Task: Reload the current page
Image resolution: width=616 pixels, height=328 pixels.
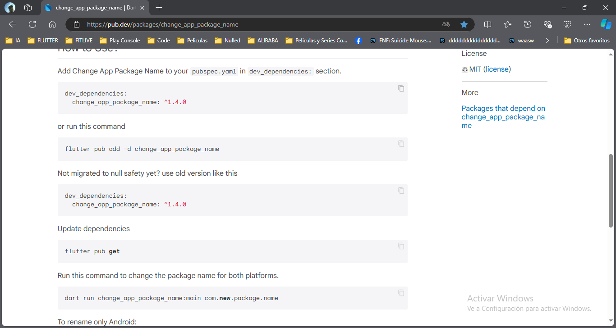Action: point(32,24)
